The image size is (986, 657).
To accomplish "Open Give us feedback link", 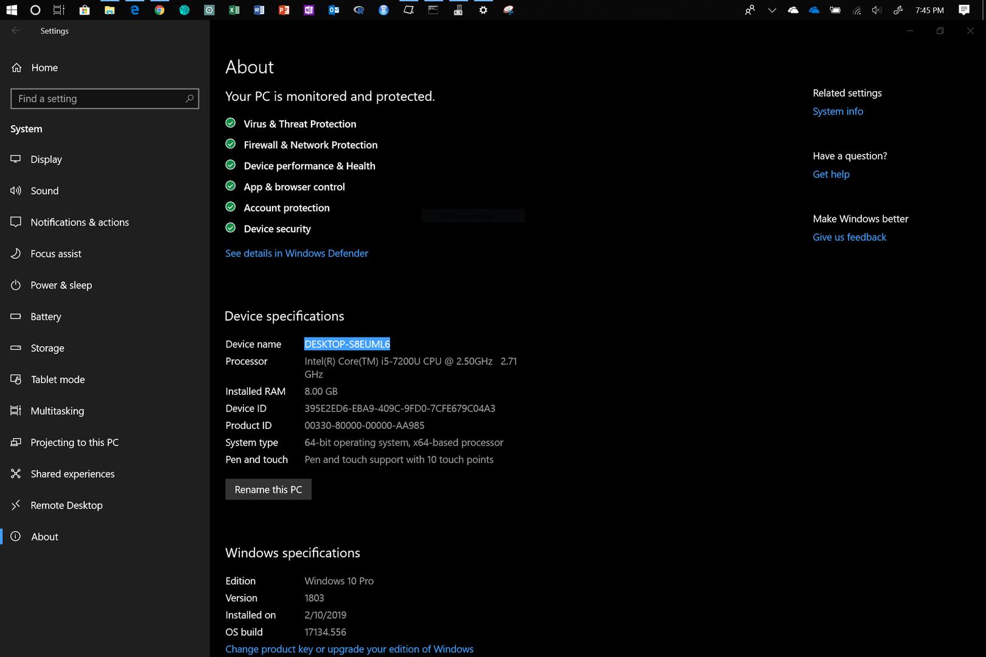I will click(x=849, y=237).
